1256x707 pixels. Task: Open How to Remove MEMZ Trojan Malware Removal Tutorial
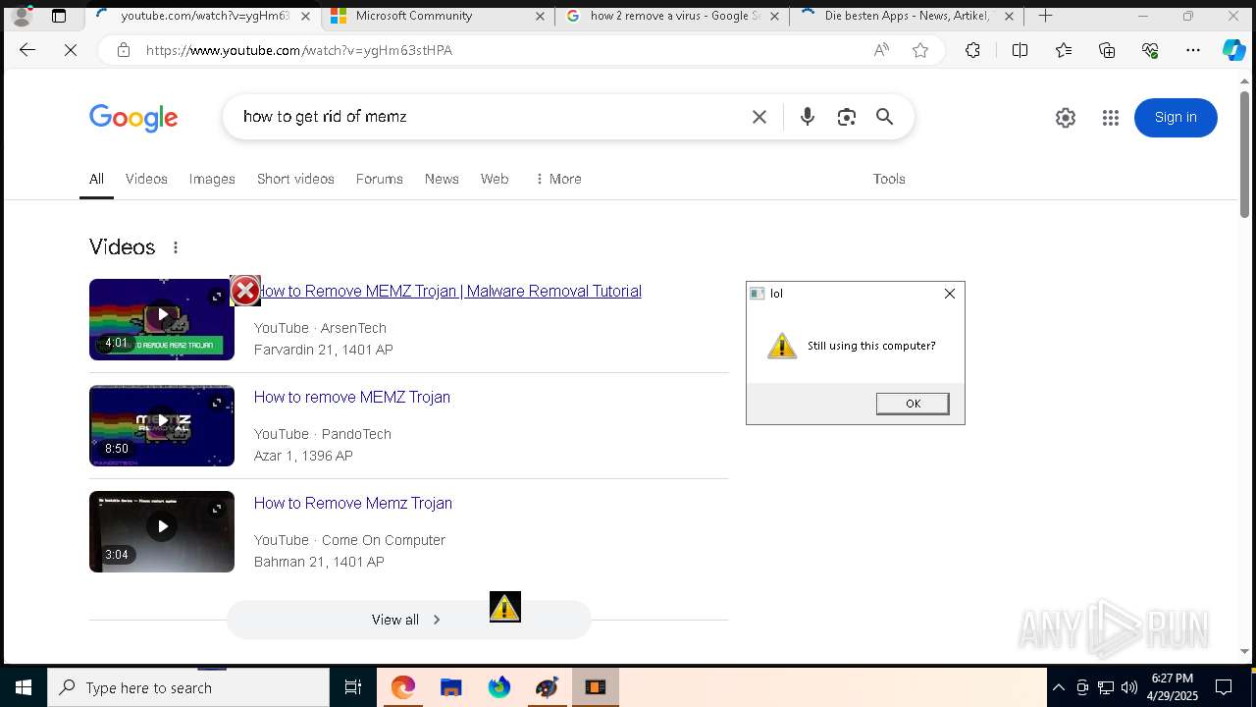pyautogui.click(x=447, y=291)
